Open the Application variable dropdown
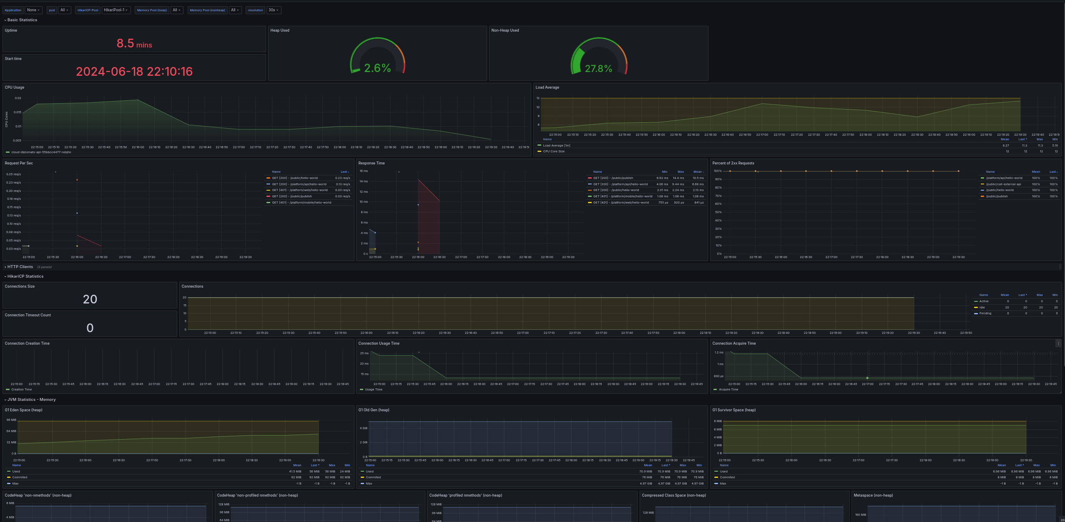 33,10
